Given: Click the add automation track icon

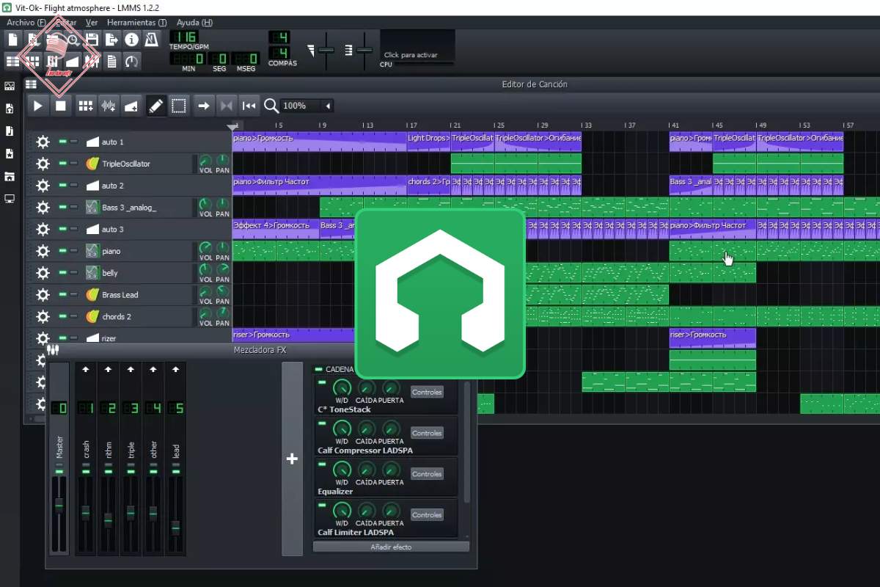Looking at the screenshot, I should point(131,106).
